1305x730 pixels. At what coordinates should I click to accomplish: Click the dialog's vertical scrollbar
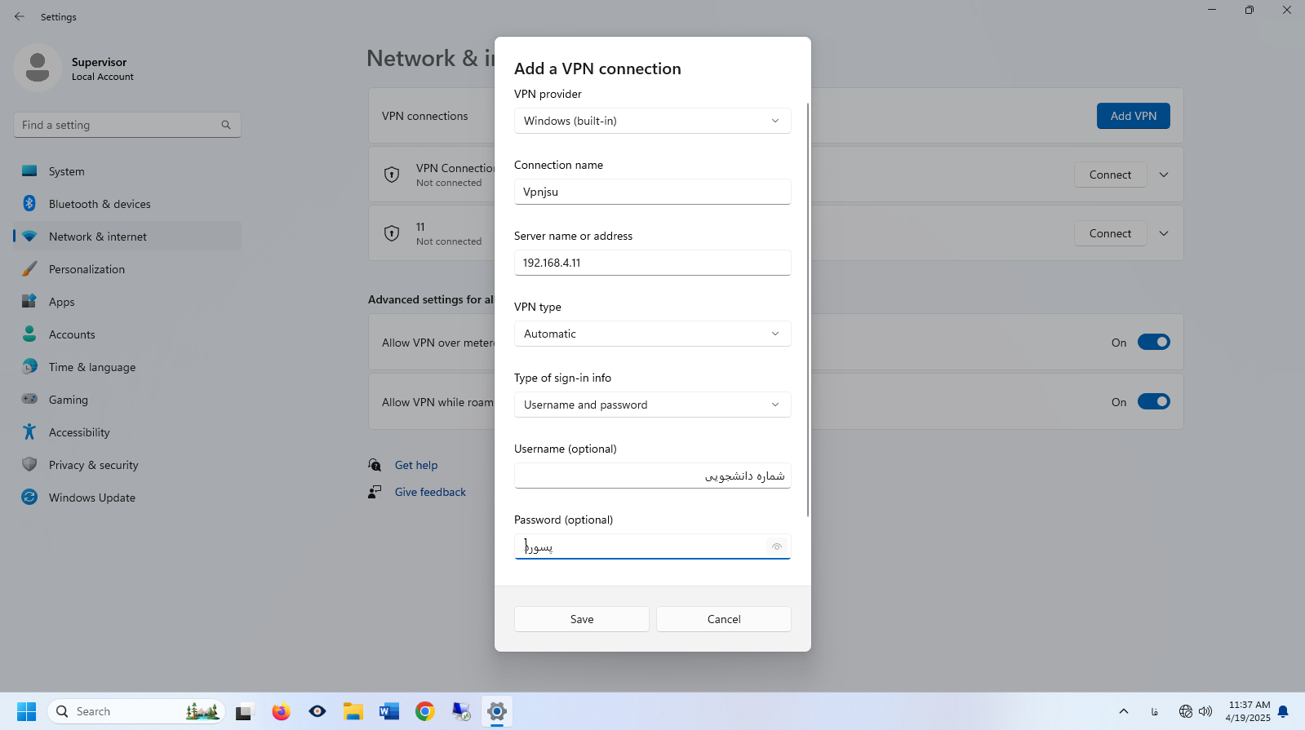(808, 310)
